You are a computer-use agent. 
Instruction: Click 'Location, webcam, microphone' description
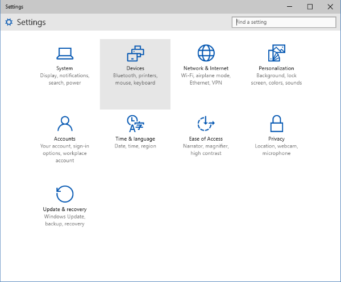pos(276,150)
